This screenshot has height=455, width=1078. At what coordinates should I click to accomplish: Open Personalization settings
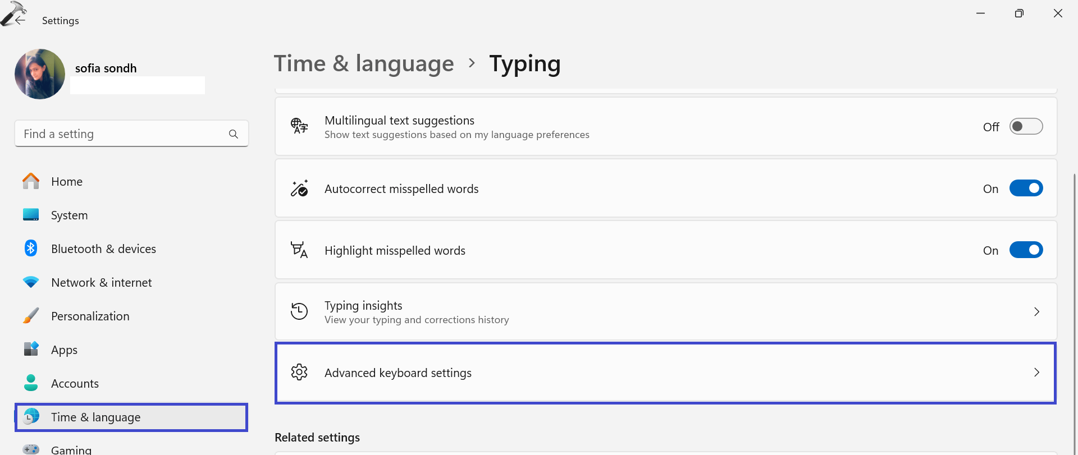[90, 316]
